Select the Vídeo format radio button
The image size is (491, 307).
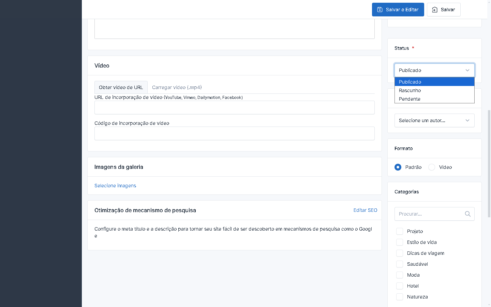[432, 167]
